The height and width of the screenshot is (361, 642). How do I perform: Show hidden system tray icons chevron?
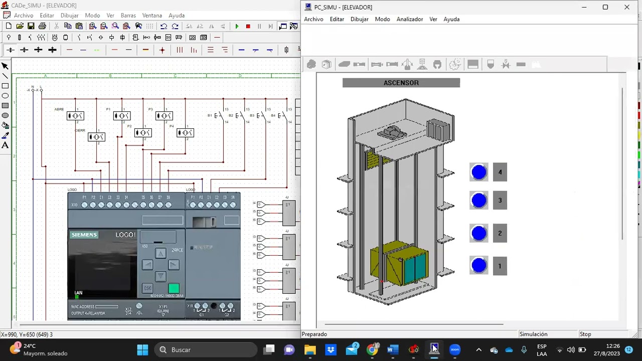(478, 350)
